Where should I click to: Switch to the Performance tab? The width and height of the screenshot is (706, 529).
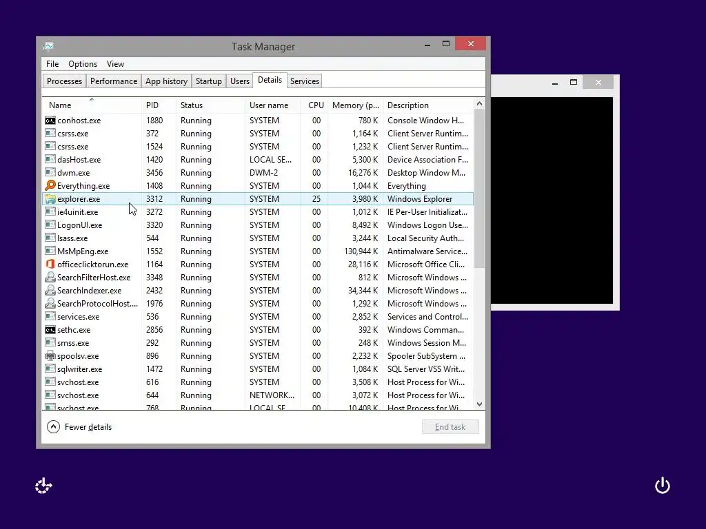pos(114,81)
